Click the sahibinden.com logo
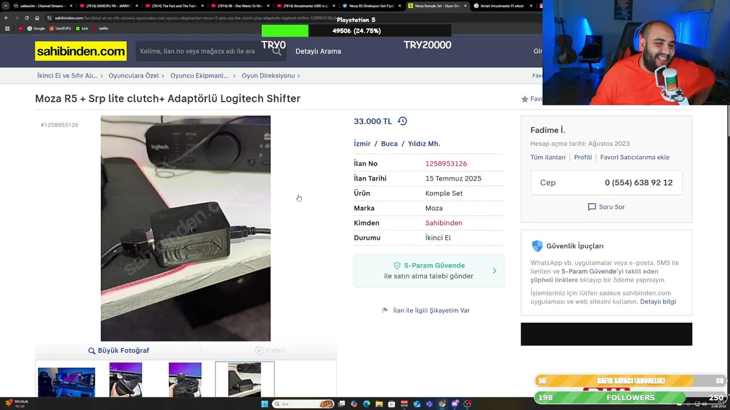Screen dimensions: 730x410 [x=81, y=51]
